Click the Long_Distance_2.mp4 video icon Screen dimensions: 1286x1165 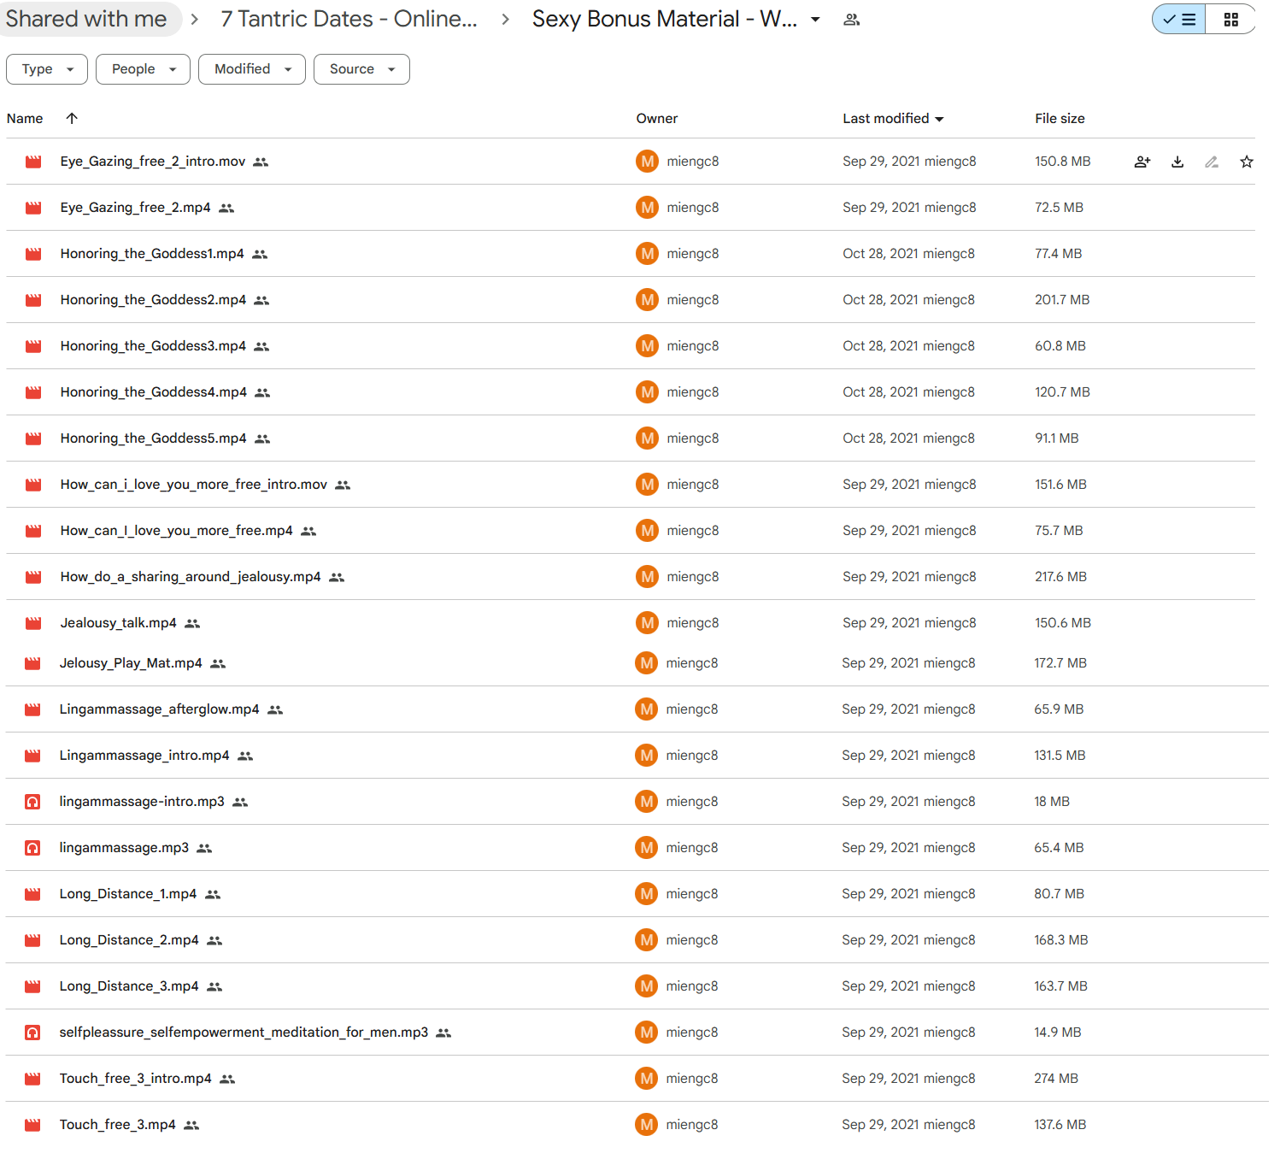32,940
